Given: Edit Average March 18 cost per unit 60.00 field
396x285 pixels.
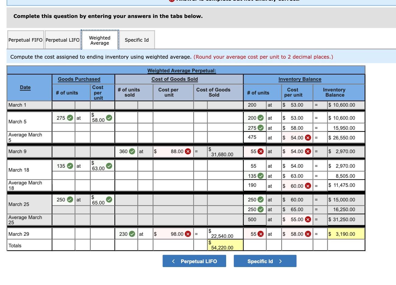Looking at the screenshot, I should point(297,186).
